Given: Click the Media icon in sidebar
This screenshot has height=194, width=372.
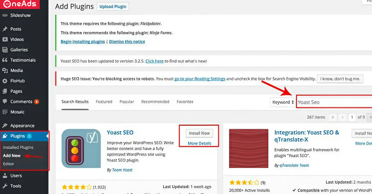Looking at the screenshot, I should [5, 70].
